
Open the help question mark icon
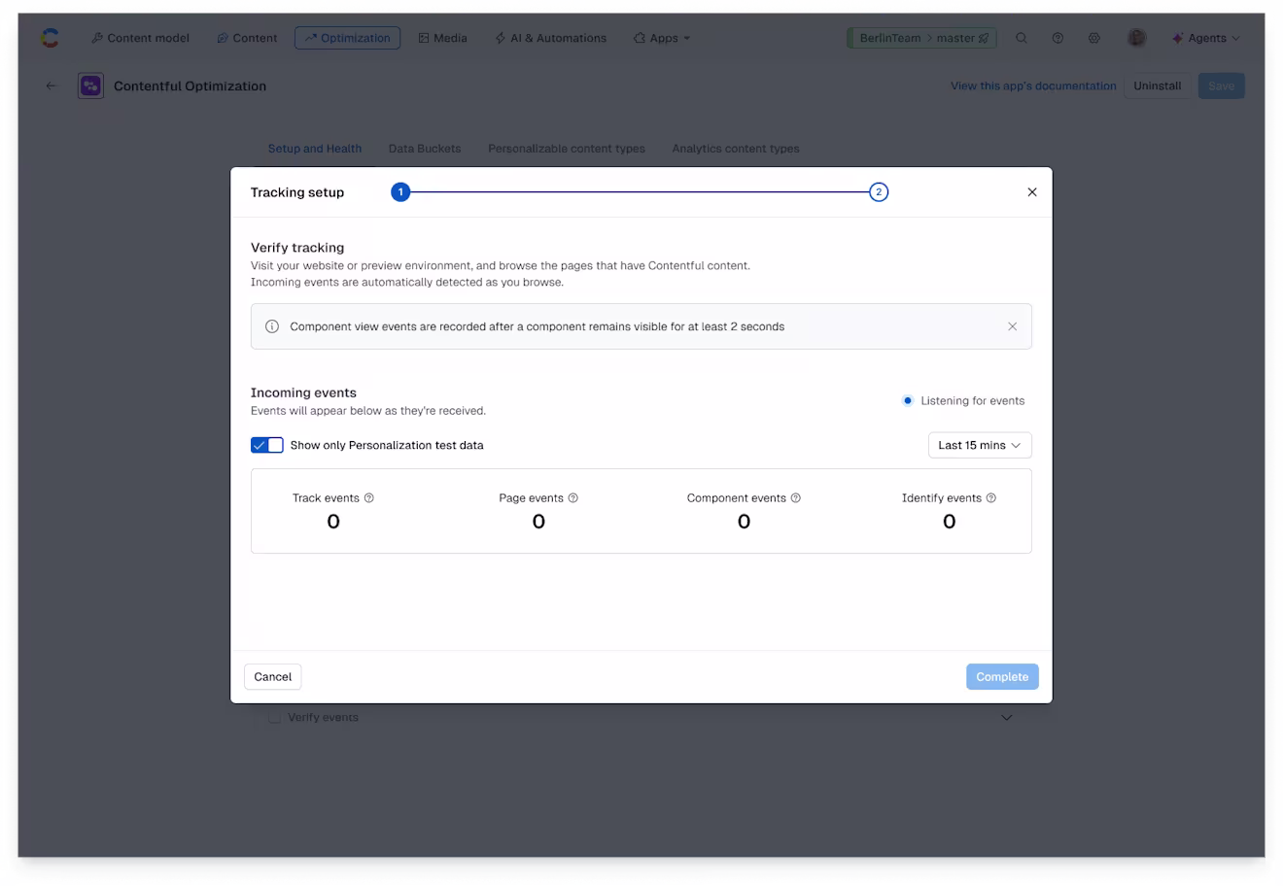(1058, 38)
